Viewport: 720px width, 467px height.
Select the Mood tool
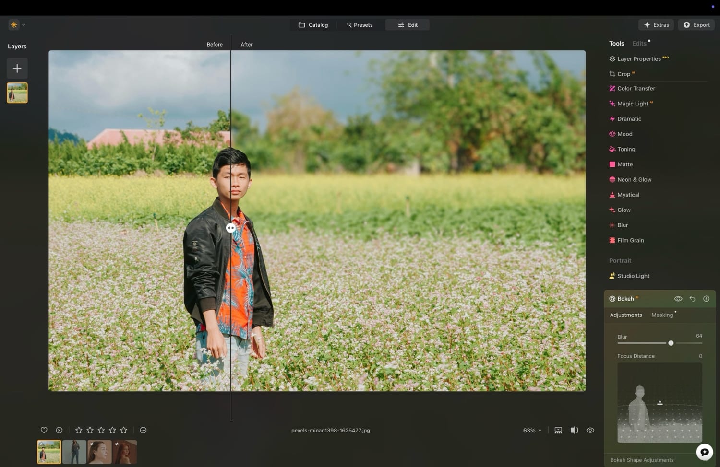click(625, 134)
